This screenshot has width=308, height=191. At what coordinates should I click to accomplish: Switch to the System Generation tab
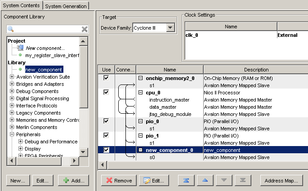coord(67,6)
